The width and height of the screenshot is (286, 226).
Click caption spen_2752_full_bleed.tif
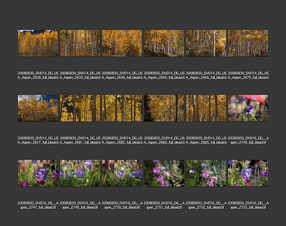[206, 207]
